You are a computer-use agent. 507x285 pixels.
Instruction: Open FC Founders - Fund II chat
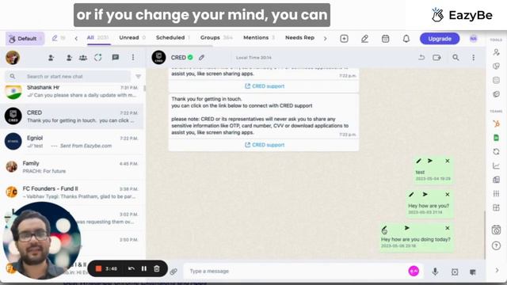72,192
